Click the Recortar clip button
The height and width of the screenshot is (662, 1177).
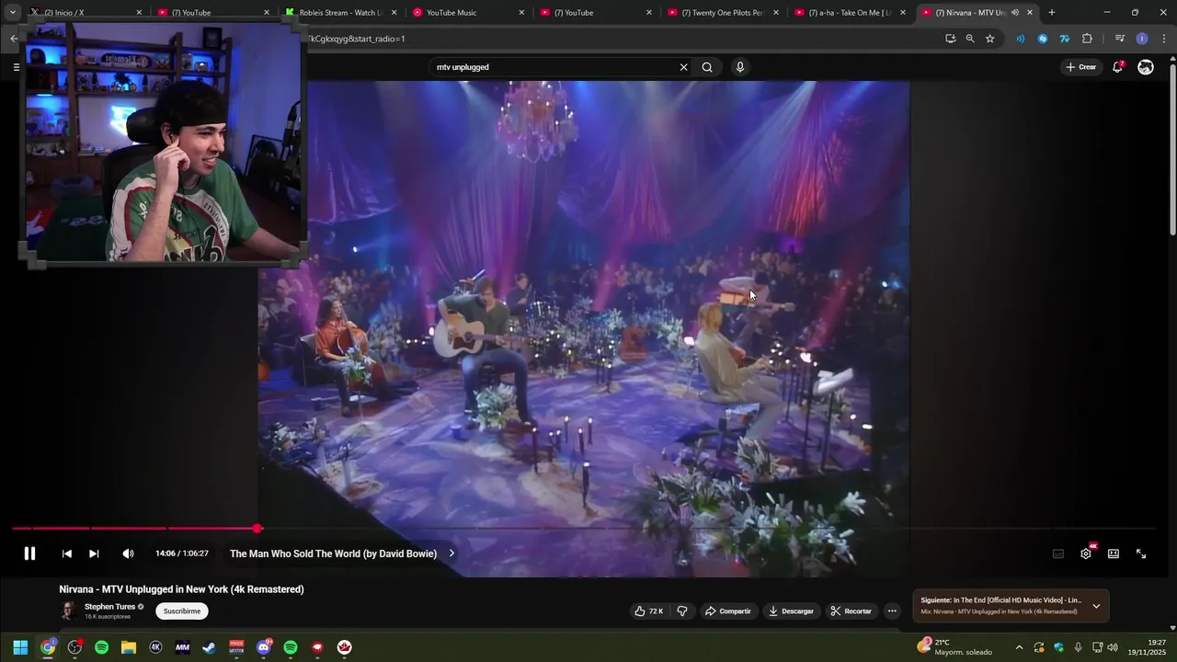pos(851,611)
